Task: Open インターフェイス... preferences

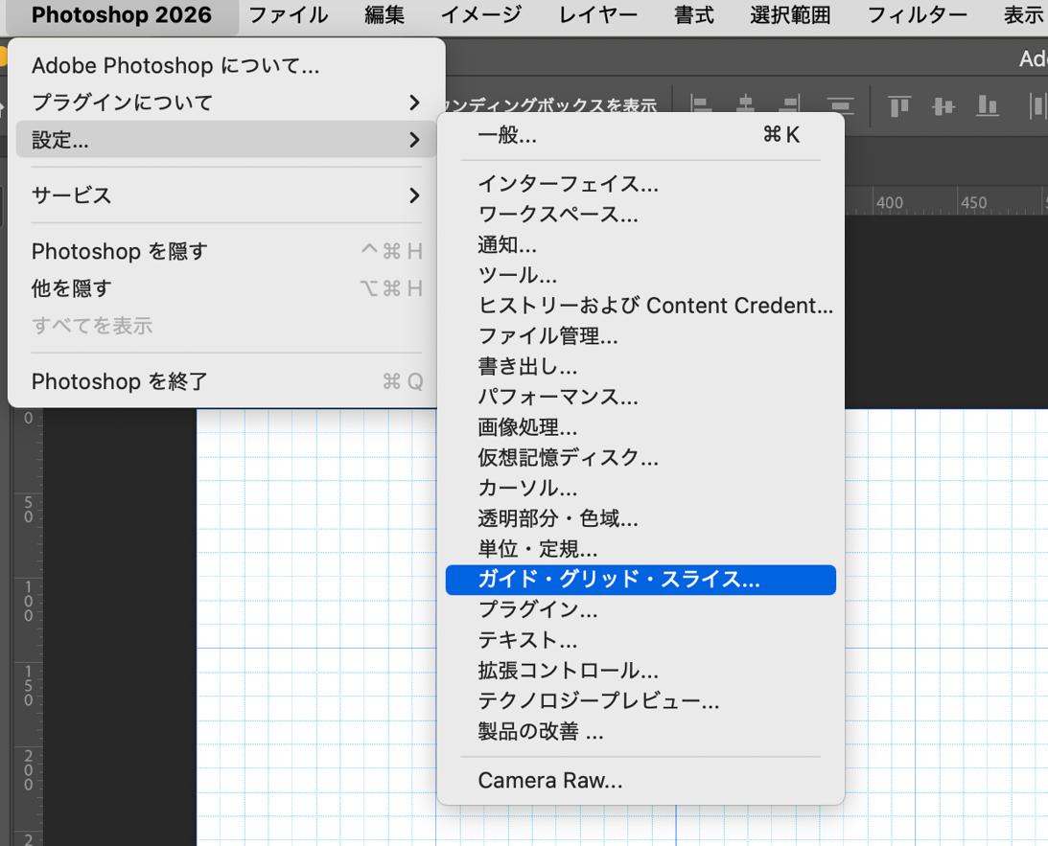Action: coord(640,184)
